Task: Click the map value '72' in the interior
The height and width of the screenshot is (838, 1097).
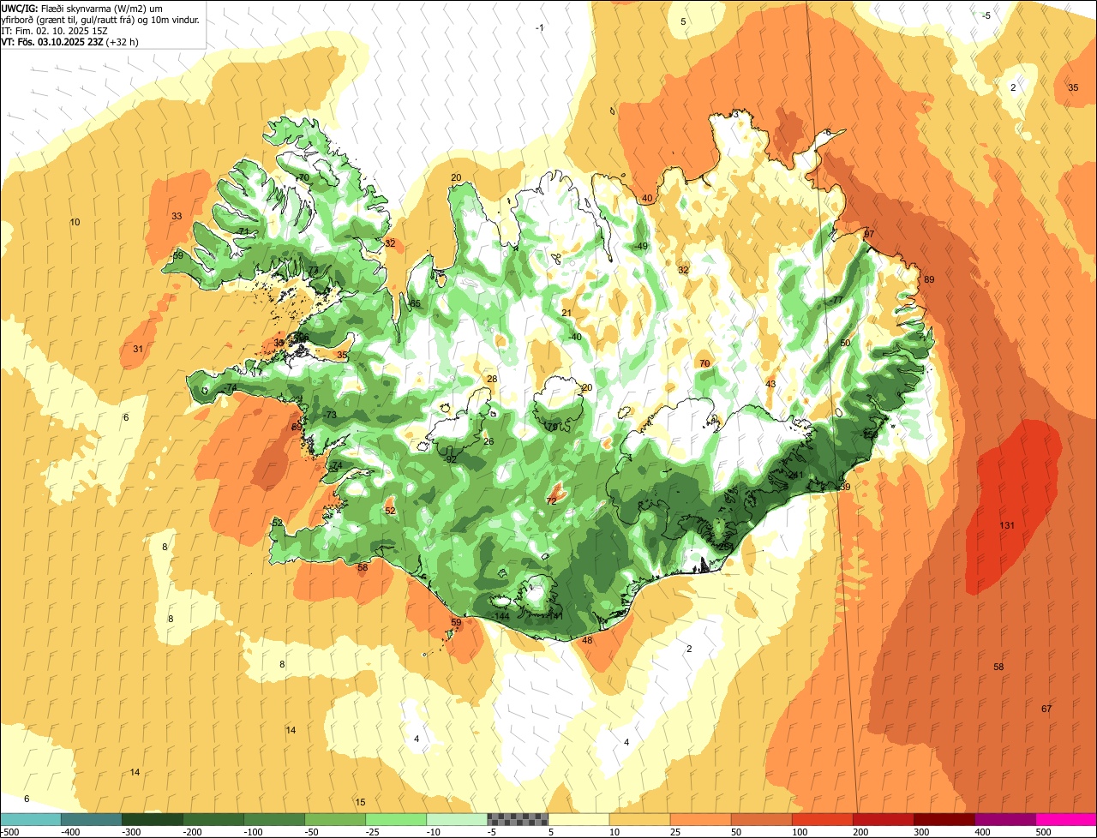Action: (x=551, y=500)
